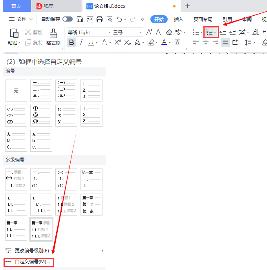Click the character border A icon
Image resolution: width=267 pixels, height=270 pixels.
coord(177,42)
